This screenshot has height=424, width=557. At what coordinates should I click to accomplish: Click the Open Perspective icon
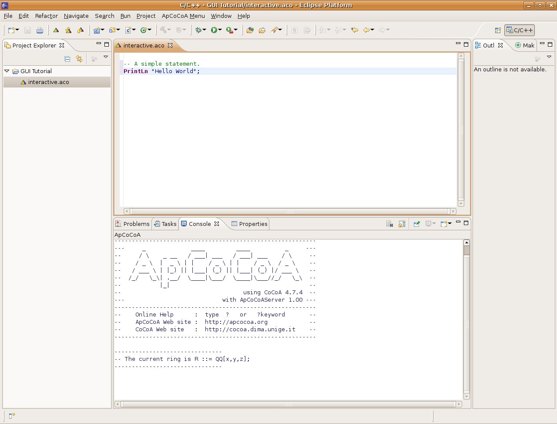(x=498, y=30)
